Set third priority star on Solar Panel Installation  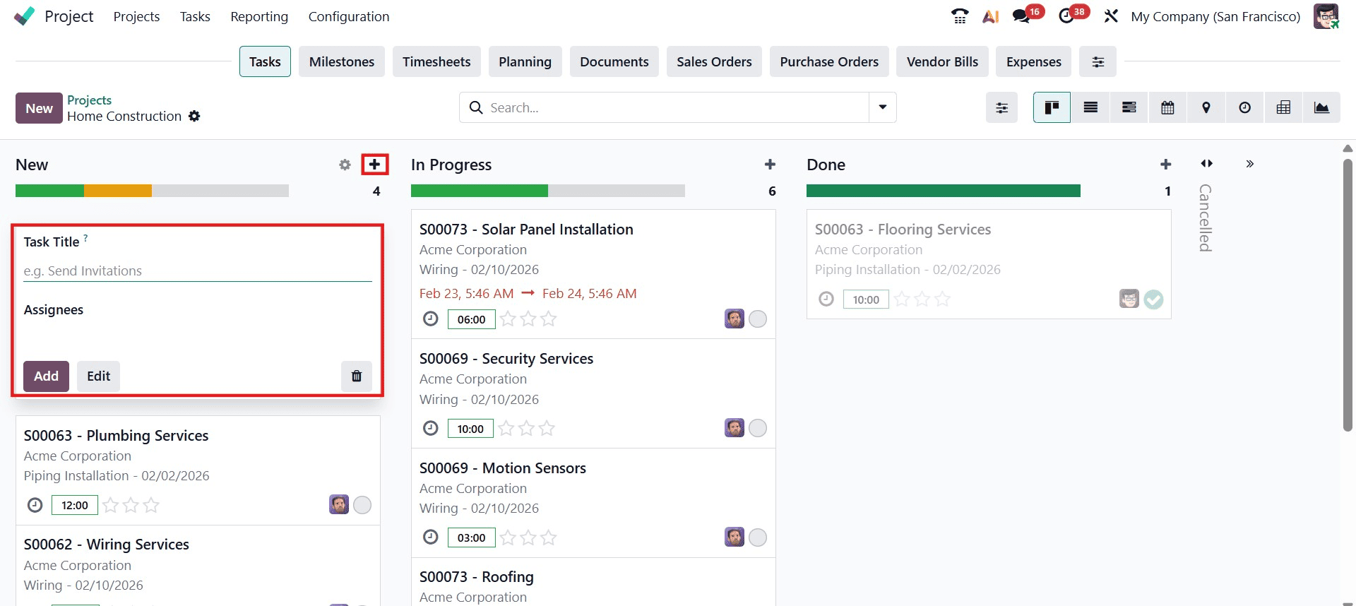point(549,319)
